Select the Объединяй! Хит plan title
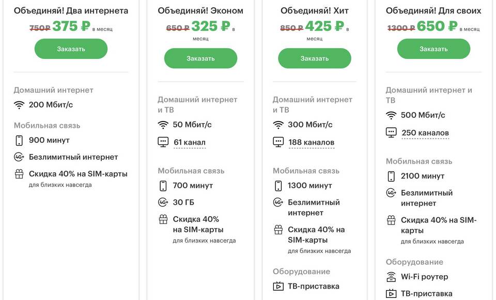 tap(314, 10)
